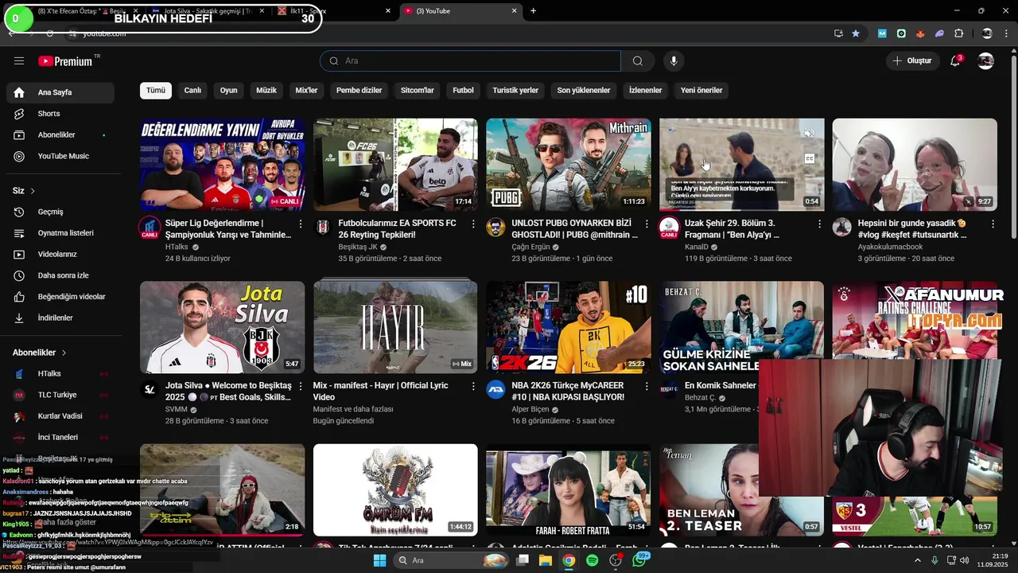Open NBA 2K26 MyCAREER thumbnail
Viewport: 1018px width, 573px height.
(x=569, y=327)
